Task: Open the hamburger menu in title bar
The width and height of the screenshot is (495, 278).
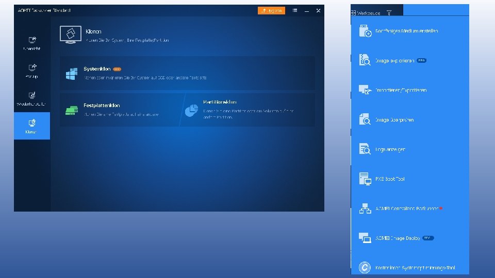Action: [x=295, y=10]
